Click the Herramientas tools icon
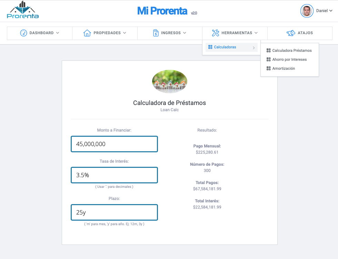 [x=215, y=33]
